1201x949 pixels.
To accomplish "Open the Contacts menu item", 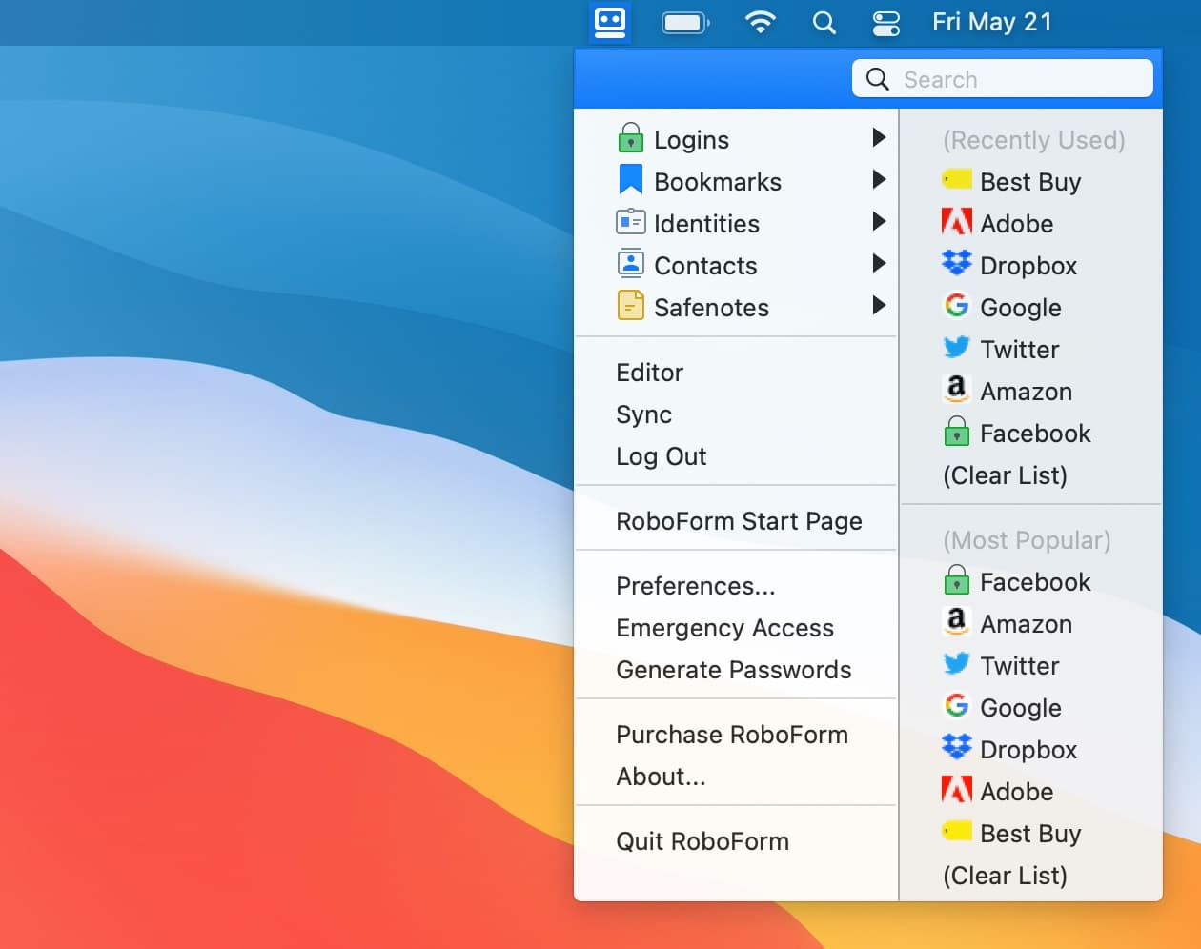I will 705,266.
